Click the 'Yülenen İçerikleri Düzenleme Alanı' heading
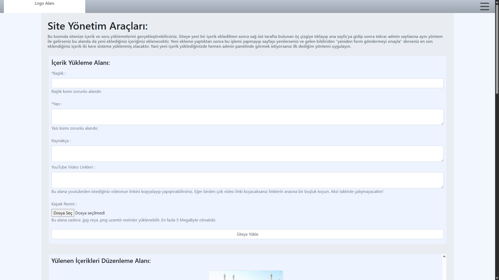Screen dimensions: 499x280 101,261
